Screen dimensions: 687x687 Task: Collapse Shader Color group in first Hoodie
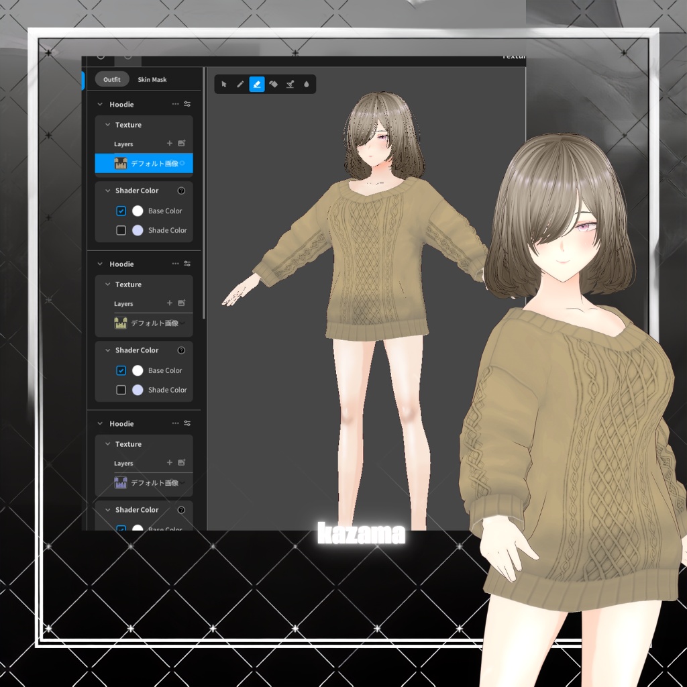[107, 191]
